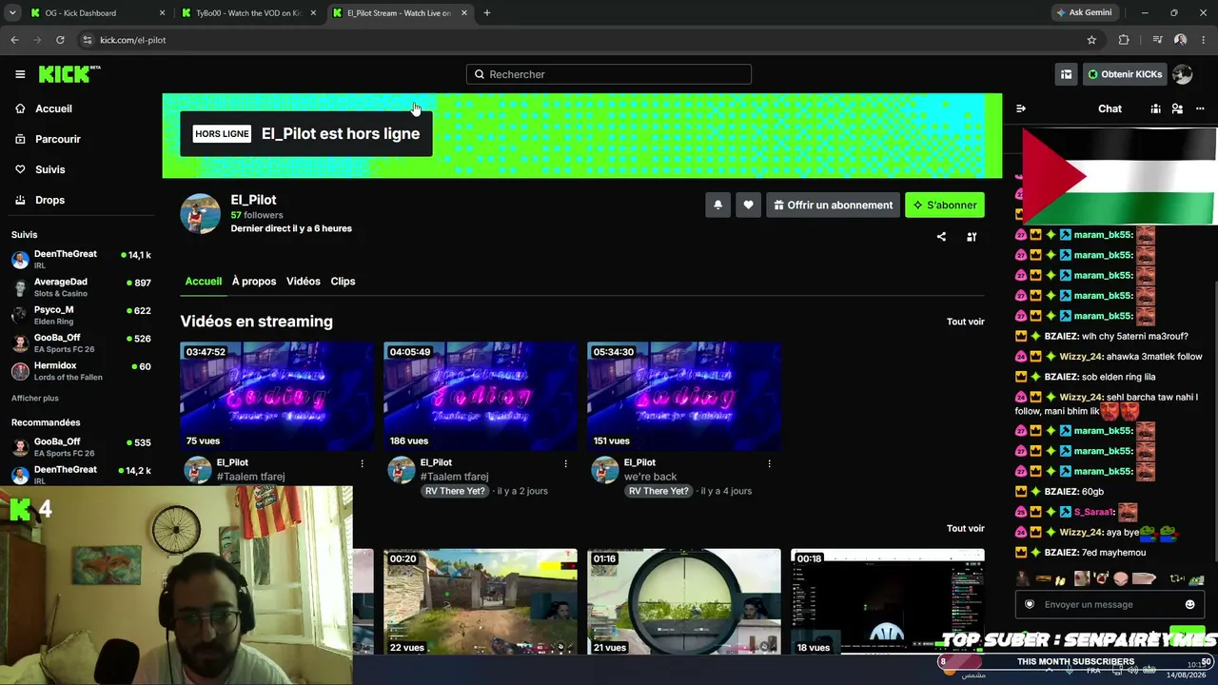1218x685 pixels.
Task: Expand followed channels with Afficher plus
Action: pos(35,399)
